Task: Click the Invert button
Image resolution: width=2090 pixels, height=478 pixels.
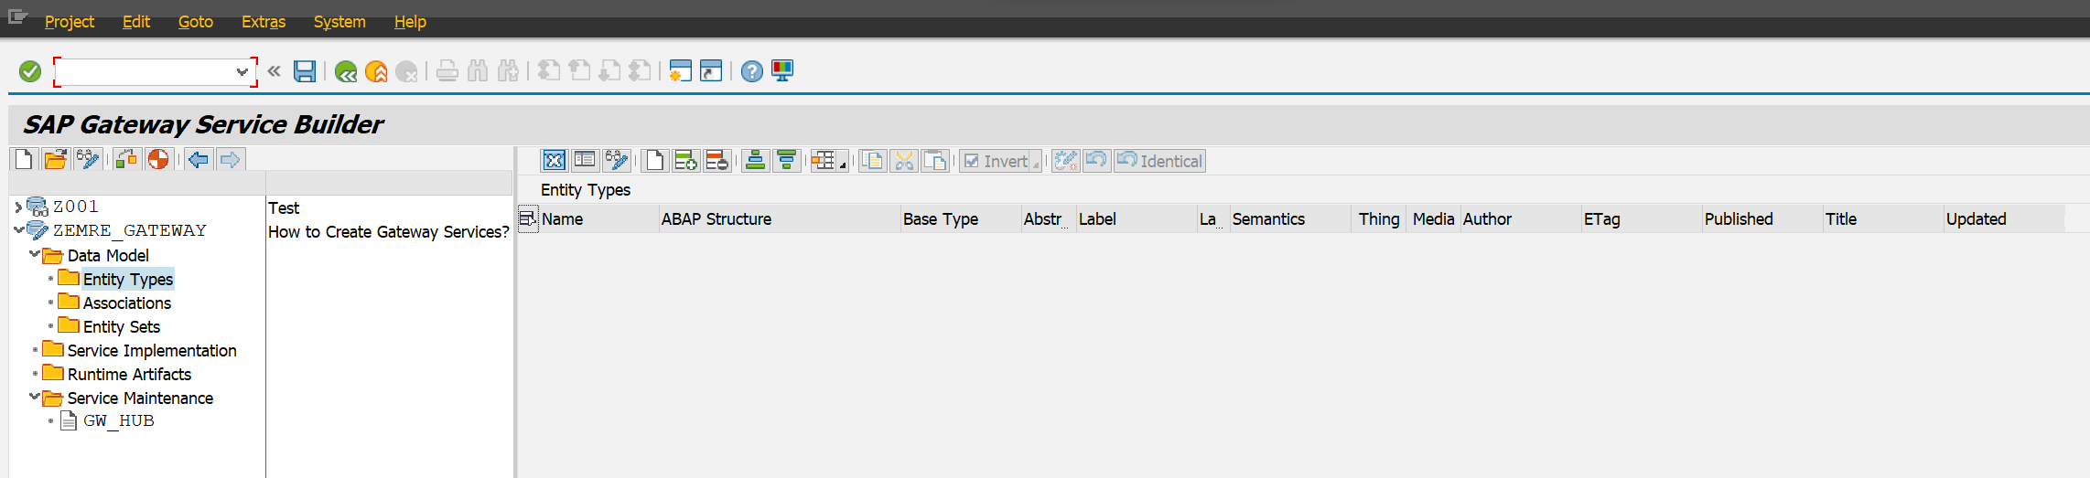Action: pos(1000,161)
